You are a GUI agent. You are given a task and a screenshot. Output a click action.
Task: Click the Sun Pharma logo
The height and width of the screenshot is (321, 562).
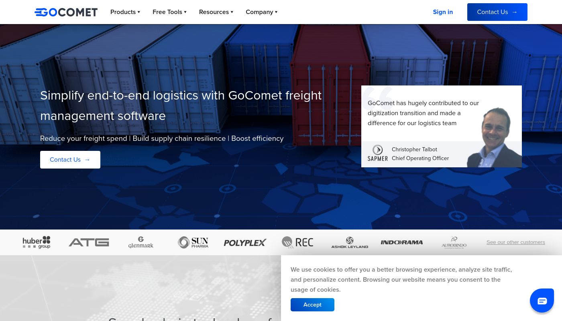193,242
